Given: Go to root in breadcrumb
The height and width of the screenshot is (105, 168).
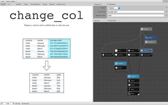Looking at the screenshot, I should coord(3,1).
